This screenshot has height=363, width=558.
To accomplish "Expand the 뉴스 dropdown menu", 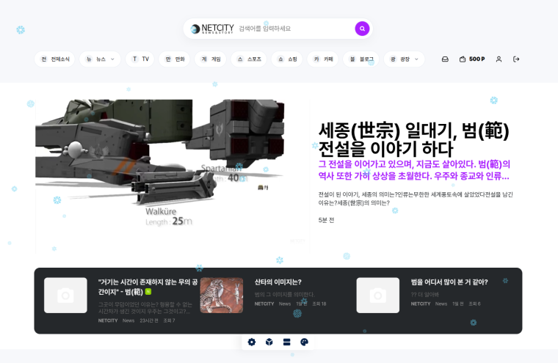I will coord(100,59).
